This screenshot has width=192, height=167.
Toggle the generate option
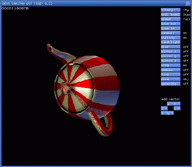tap(170, 84)
